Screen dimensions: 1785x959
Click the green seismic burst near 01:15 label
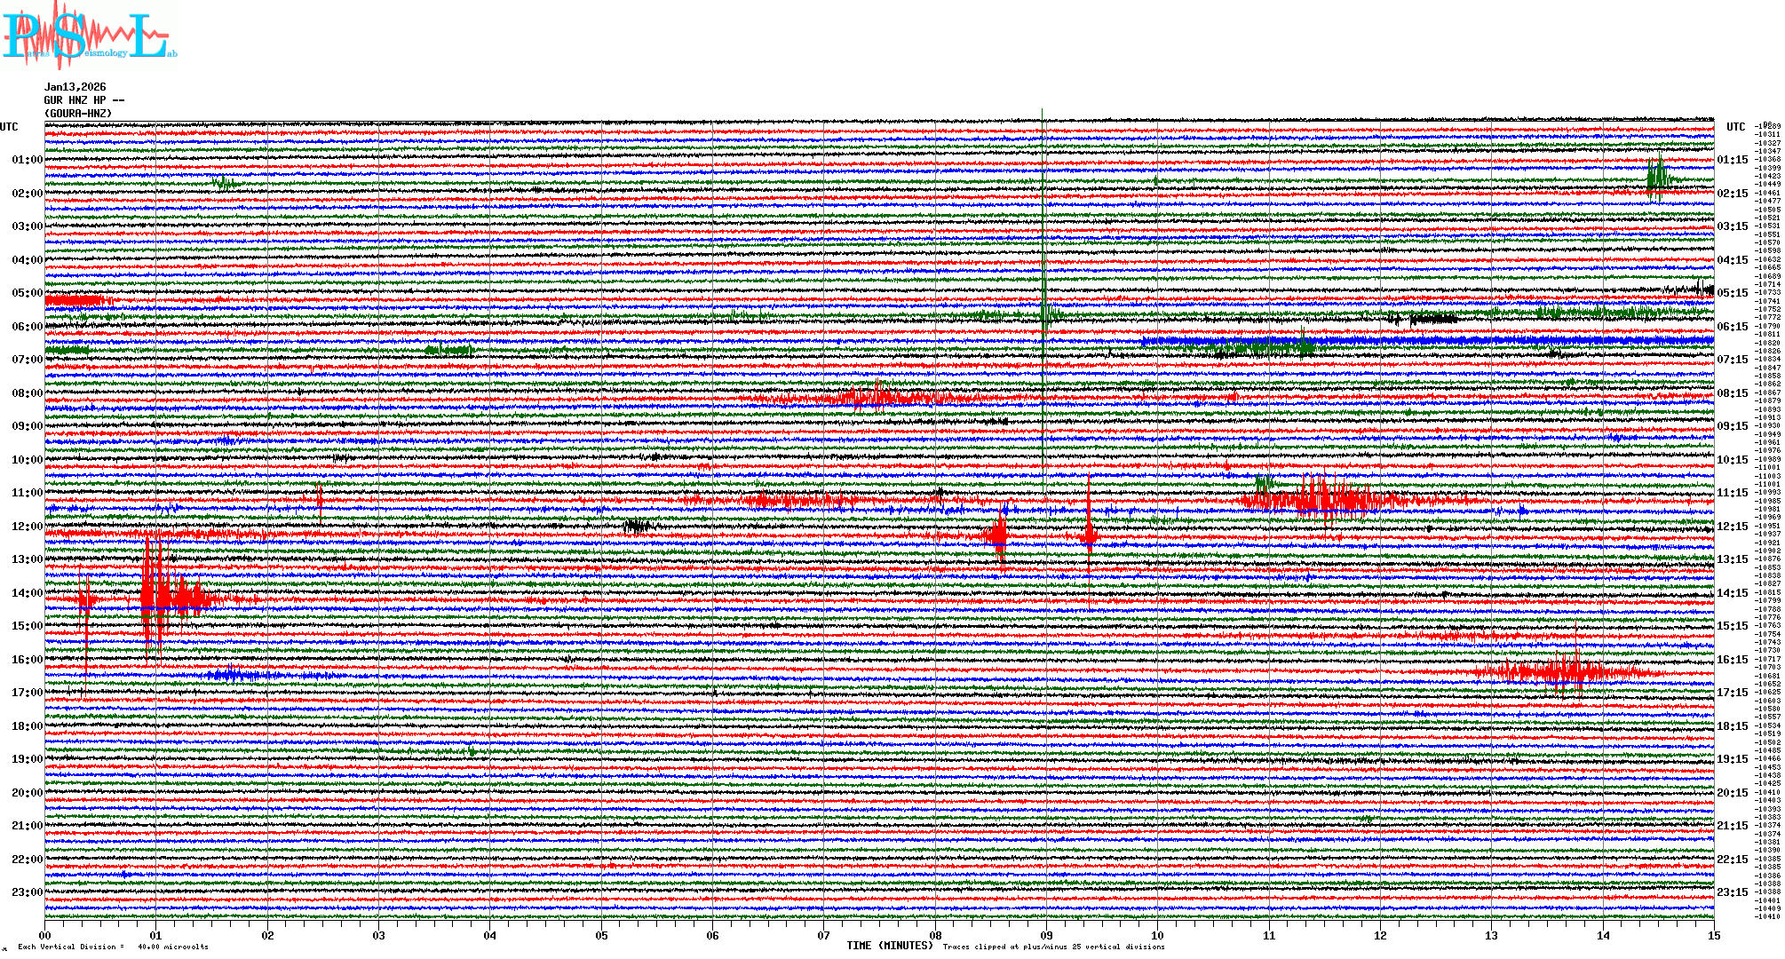pyautogui.click(x=1657, y=178)
